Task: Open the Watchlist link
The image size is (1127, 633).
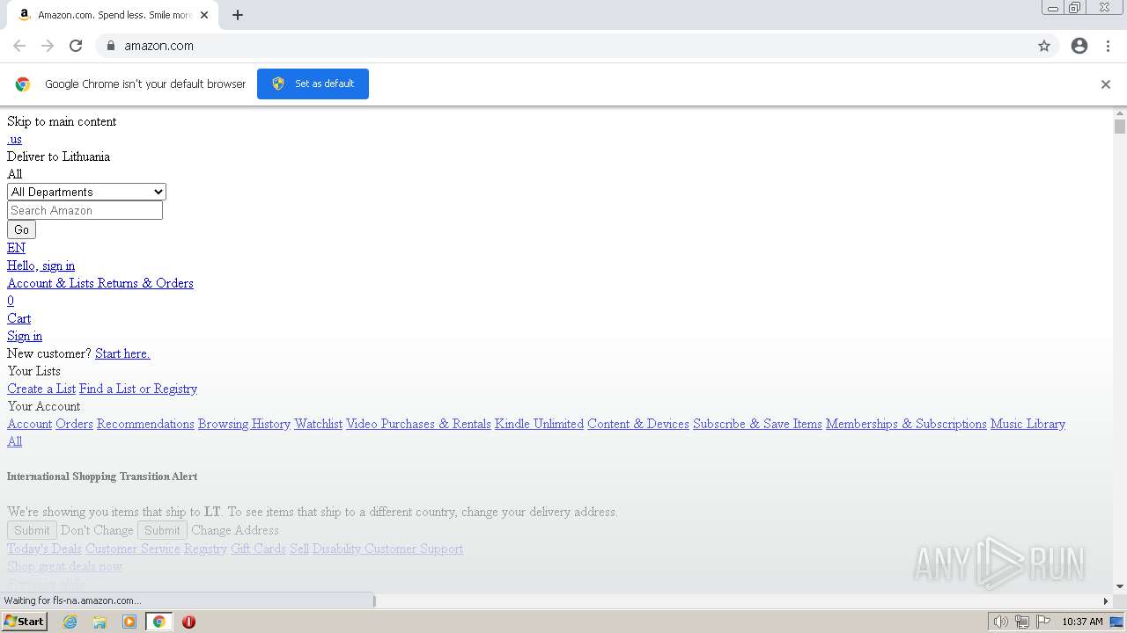Action: (318, 424)
